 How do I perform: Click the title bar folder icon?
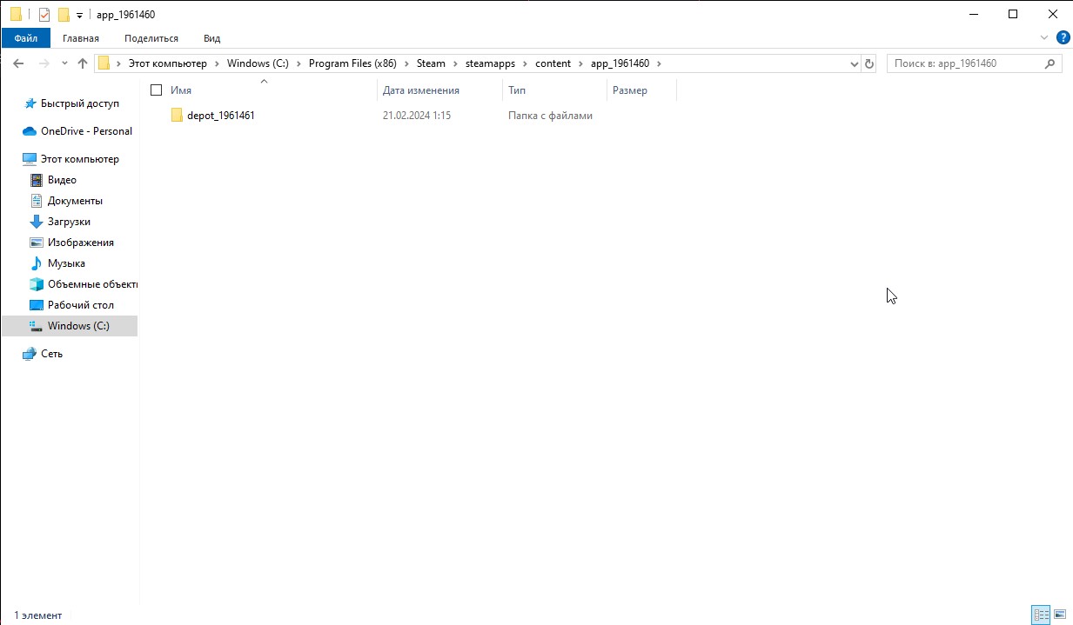[16, 15]
